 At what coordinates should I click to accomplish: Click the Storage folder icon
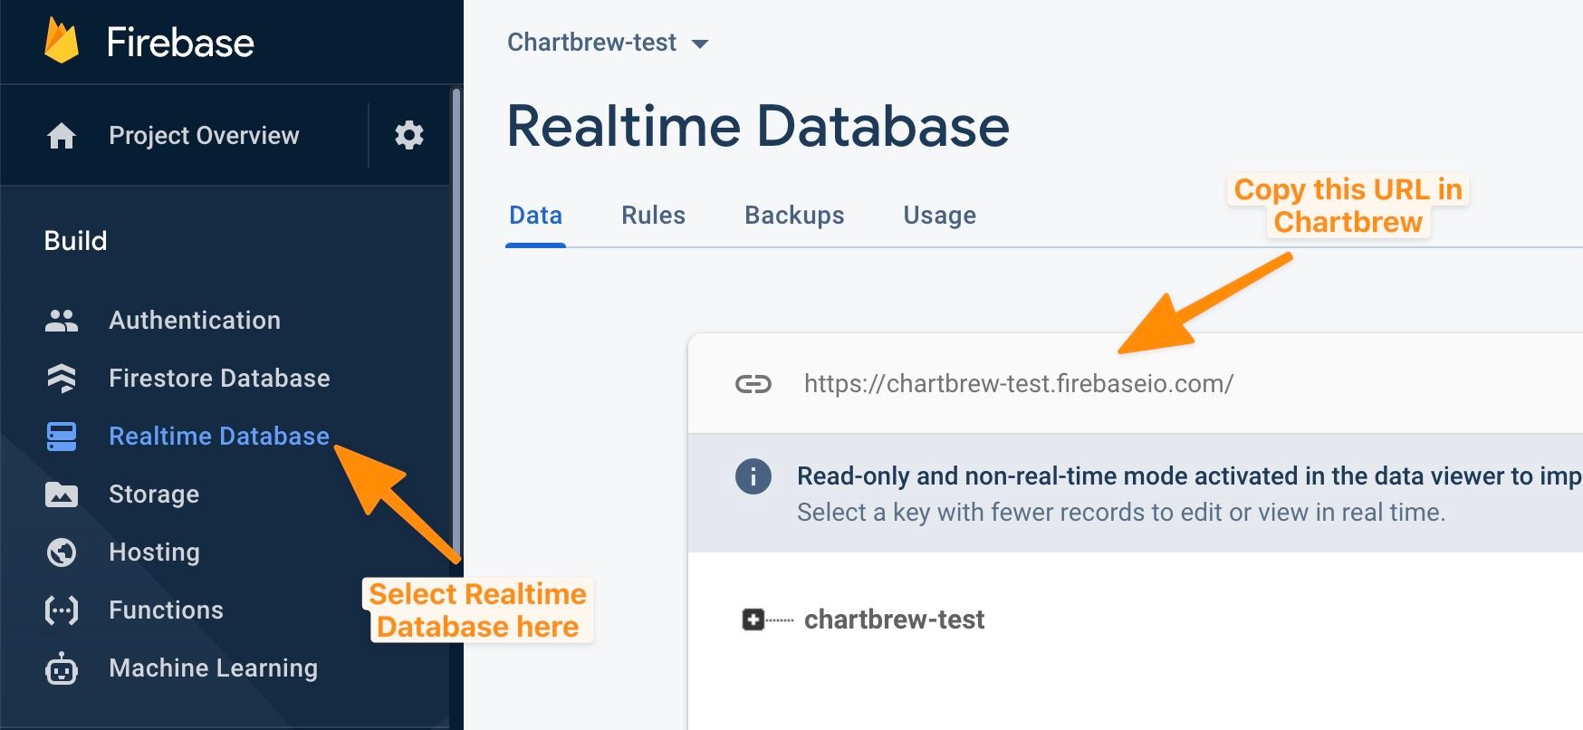click(62, 495)
